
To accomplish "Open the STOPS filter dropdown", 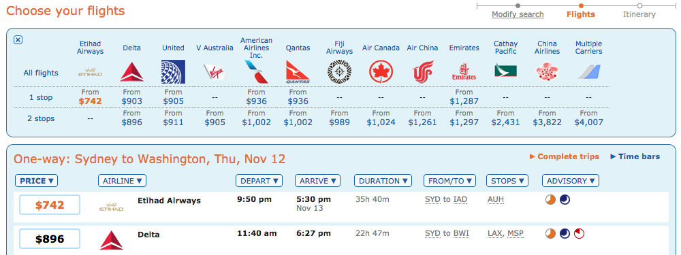I will click(507, 181).
